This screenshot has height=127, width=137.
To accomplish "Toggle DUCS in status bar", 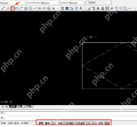I will coord(89,123).
